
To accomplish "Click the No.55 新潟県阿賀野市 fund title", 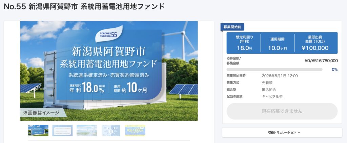I will click(x=84, y=7).
